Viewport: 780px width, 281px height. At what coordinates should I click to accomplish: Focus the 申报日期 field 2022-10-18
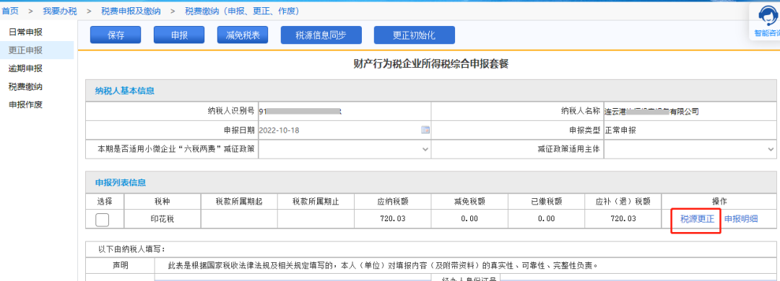[344, 130]
